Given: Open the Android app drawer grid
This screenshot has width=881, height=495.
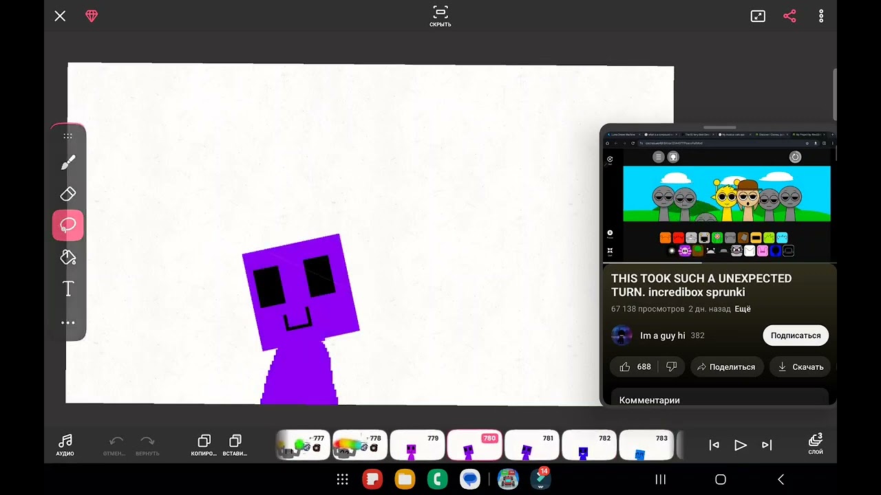Looking at the screenshot, I should (x=342, y=479).
